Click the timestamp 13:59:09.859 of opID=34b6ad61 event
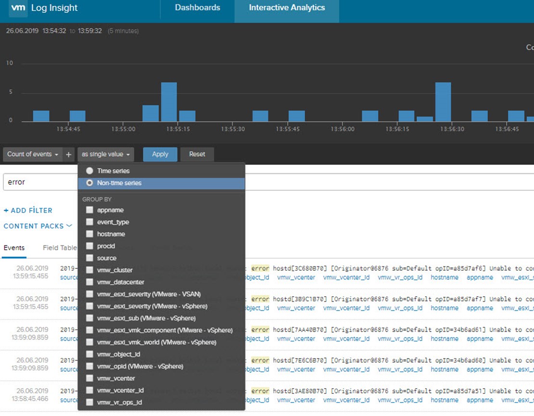This screenshot has height=416, width=534. coord(30,337)
